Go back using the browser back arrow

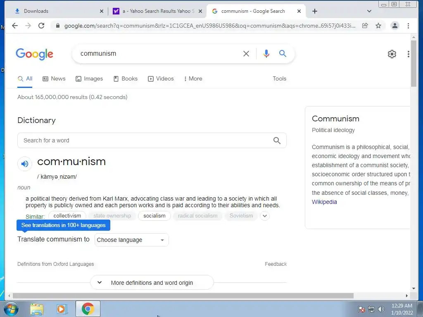tap(15, 26)
